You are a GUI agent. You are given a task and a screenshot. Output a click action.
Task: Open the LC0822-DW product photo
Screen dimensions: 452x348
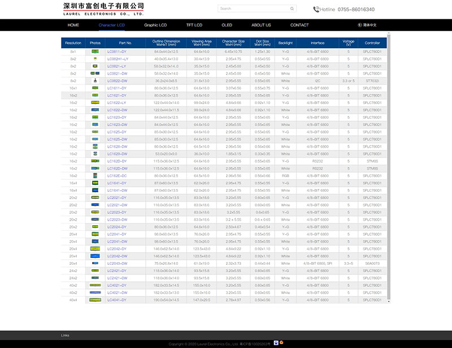(95, 81)
